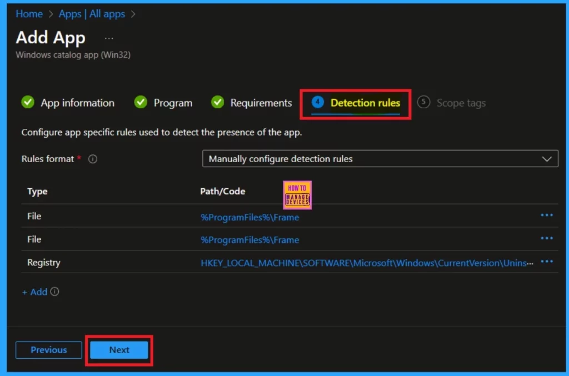Click the Rules format info icon
Viewport: 569px width, 376px height.
(93, 159)
